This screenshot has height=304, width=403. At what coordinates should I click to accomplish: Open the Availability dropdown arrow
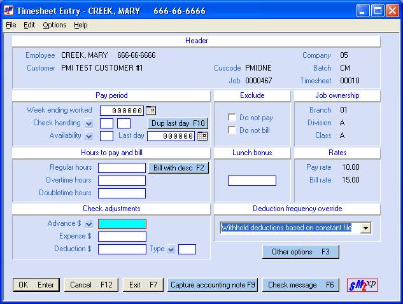coord(88,136)
